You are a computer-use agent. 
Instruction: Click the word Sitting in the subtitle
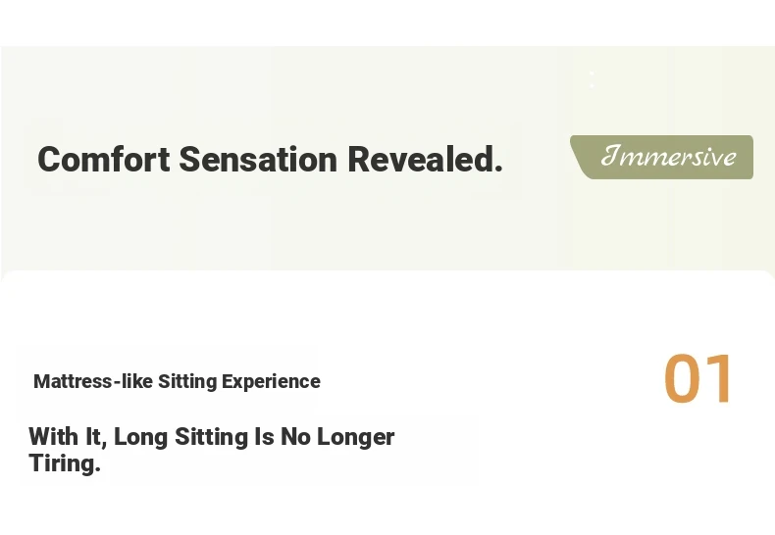click(187, 381)
